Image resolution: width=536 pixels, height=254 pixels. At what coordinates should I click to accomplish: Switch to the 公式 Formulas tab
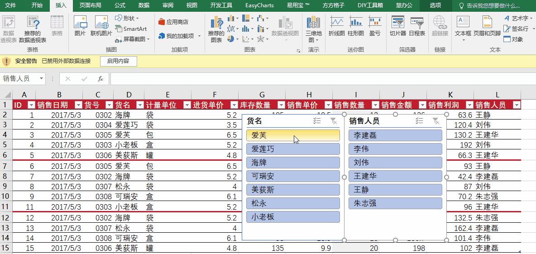coord(120,5)
